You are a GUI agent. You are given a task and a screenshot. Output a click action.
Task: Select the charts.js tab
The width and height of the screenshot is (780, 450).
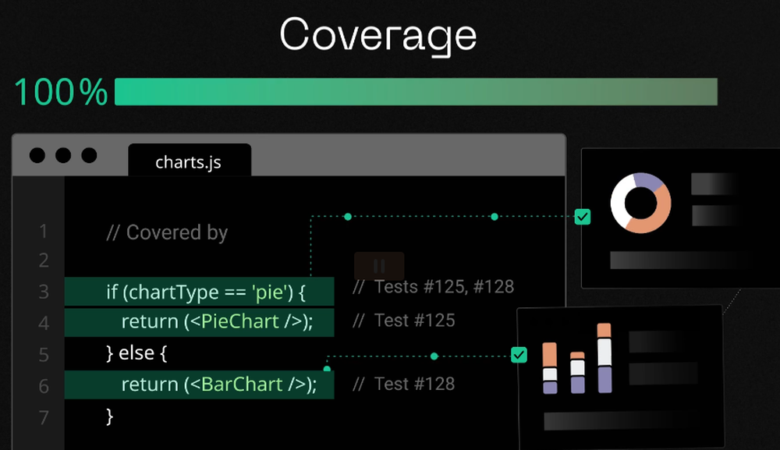click(x=189, y=162)
